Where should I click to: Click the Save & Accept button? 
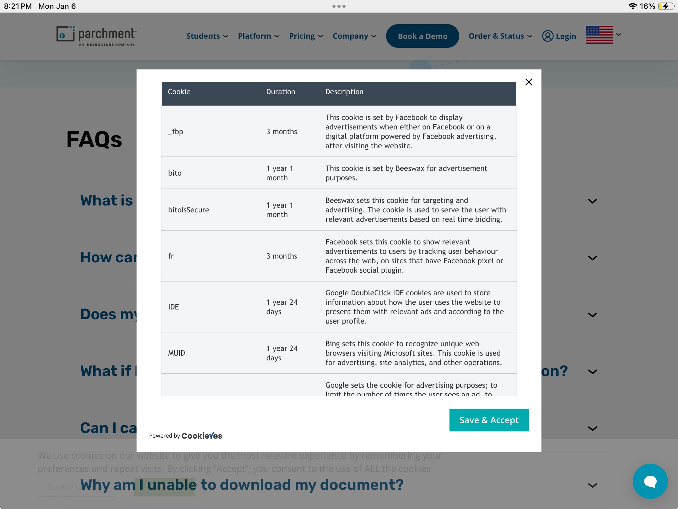point(489,420)
